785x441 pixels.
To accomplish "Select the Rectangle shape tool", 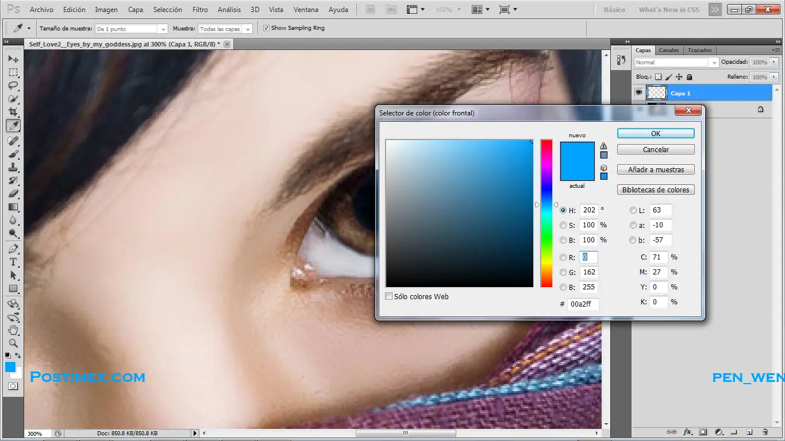I will tap(13, 288).
